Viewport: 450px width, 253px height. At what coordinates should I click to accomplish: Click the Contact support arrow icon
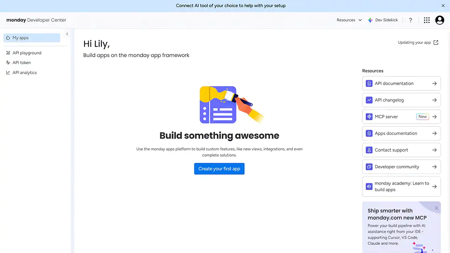tap(434, 150)
